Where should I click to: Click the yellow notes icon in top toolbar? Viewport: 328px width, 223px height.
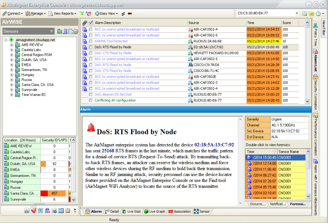pyautogui.click(x=311, y=14)
